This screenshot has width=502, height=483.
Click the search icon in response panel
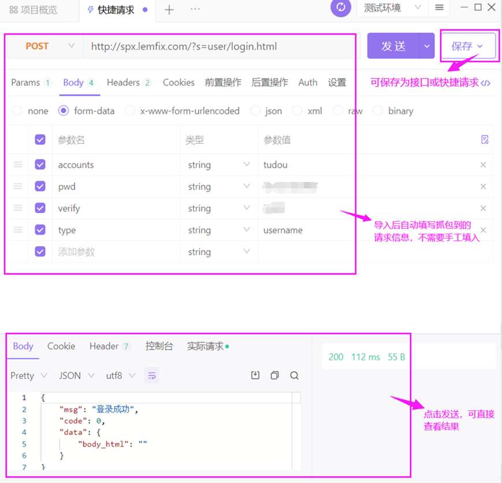click(295, 376)
